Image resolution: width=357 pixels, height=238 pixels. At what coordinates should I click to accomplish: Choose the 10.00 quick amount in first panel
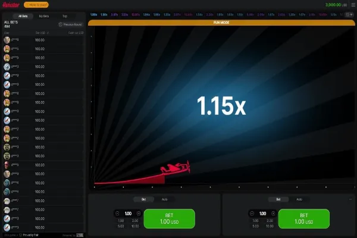point(135,226)
